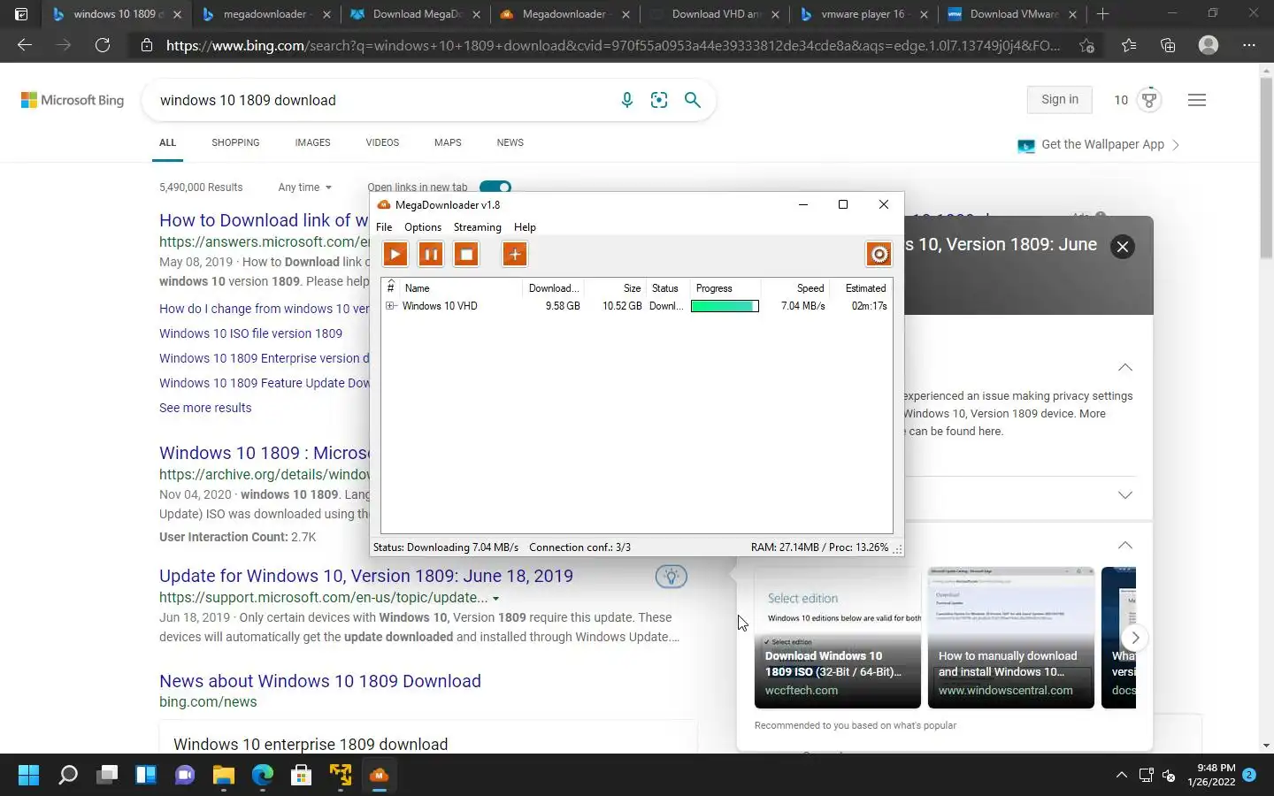Open windowscentral manually download card
The image size is (1274, 796).
[1011, 638]
